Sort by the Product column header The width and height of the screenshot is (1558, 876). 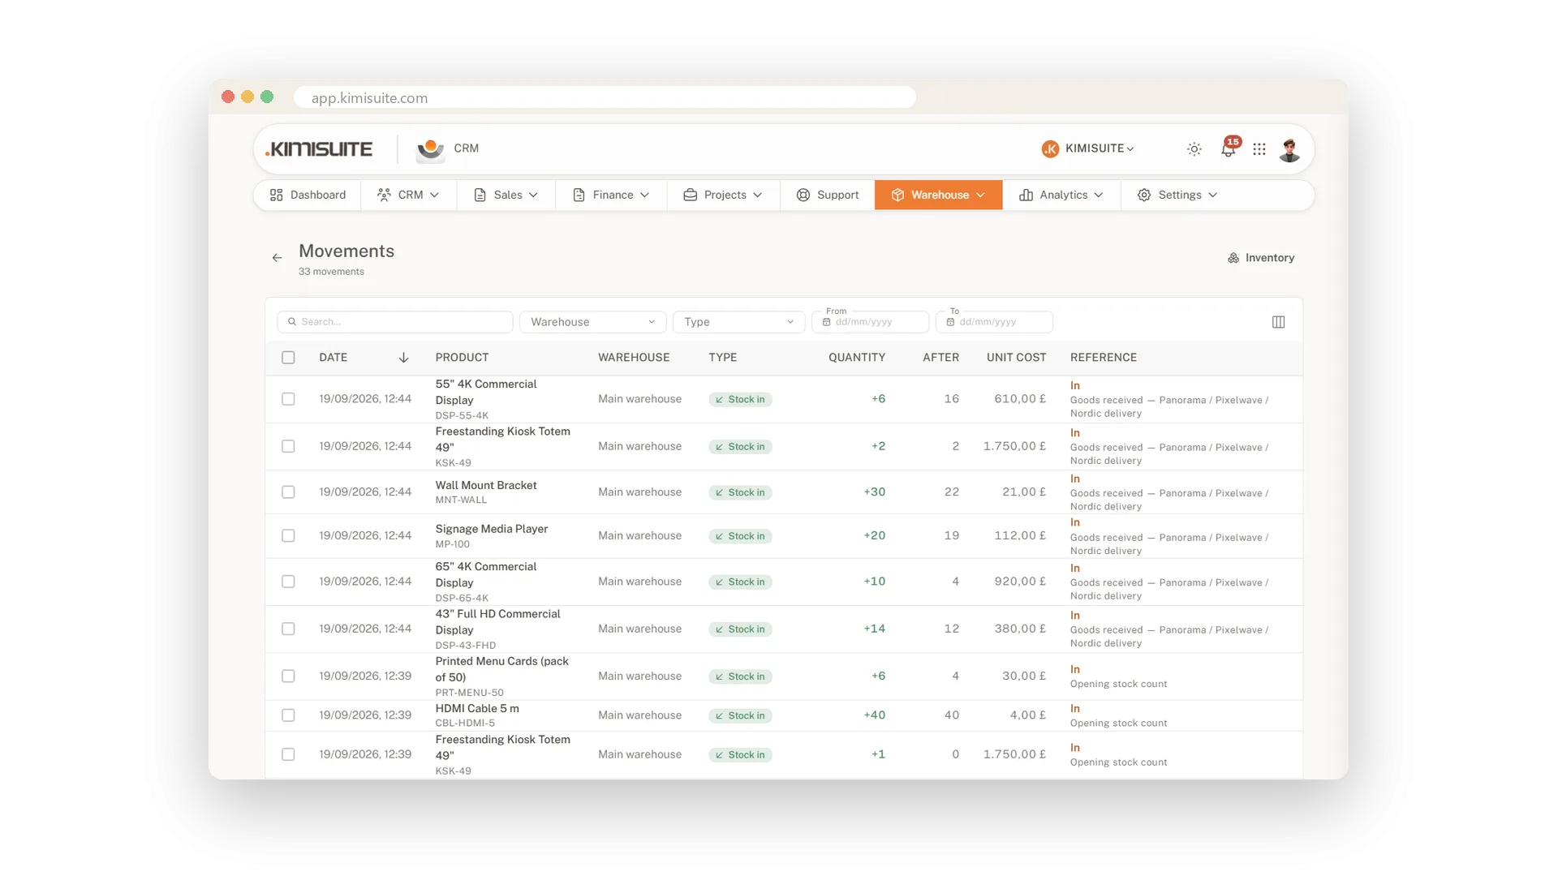(462, 358)
